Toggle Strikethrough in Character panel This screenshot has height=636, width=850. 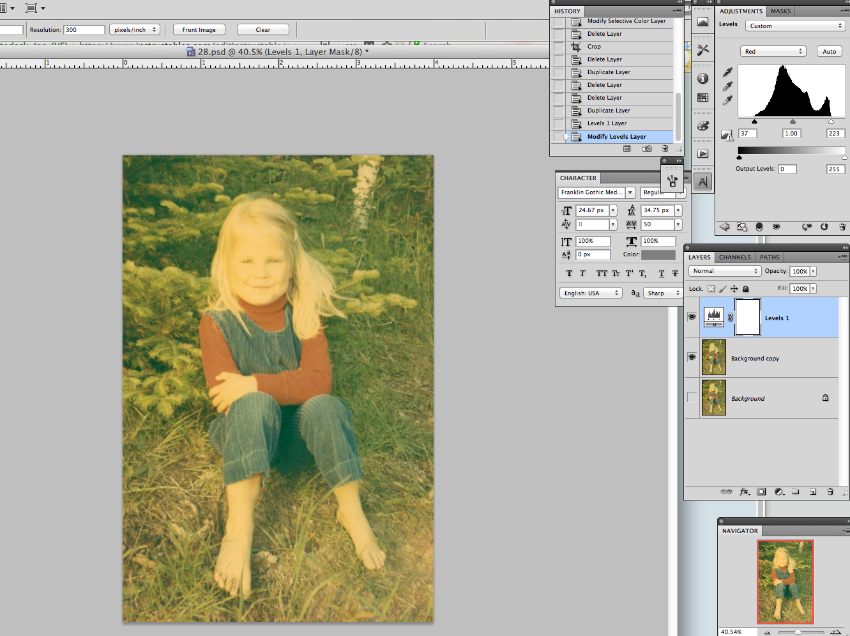point(675,274)
